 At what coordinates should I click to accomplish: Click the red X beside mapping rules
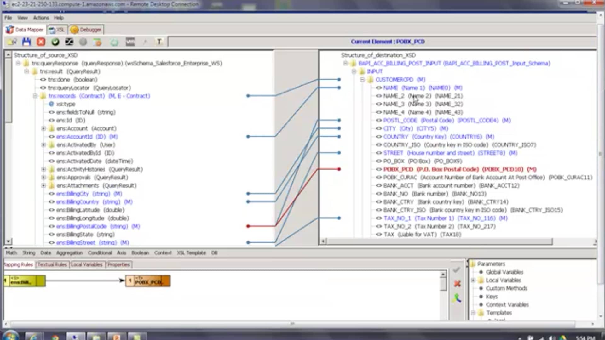tap(457, 284)
